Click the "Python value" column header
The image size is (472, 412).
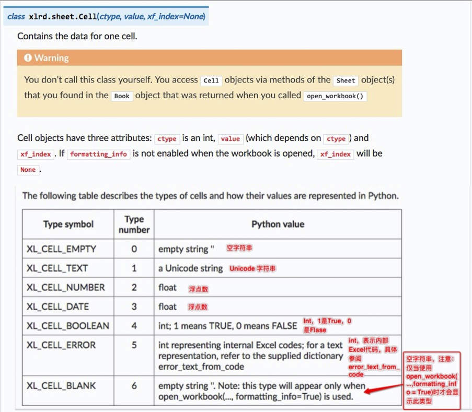coord(278,225)
